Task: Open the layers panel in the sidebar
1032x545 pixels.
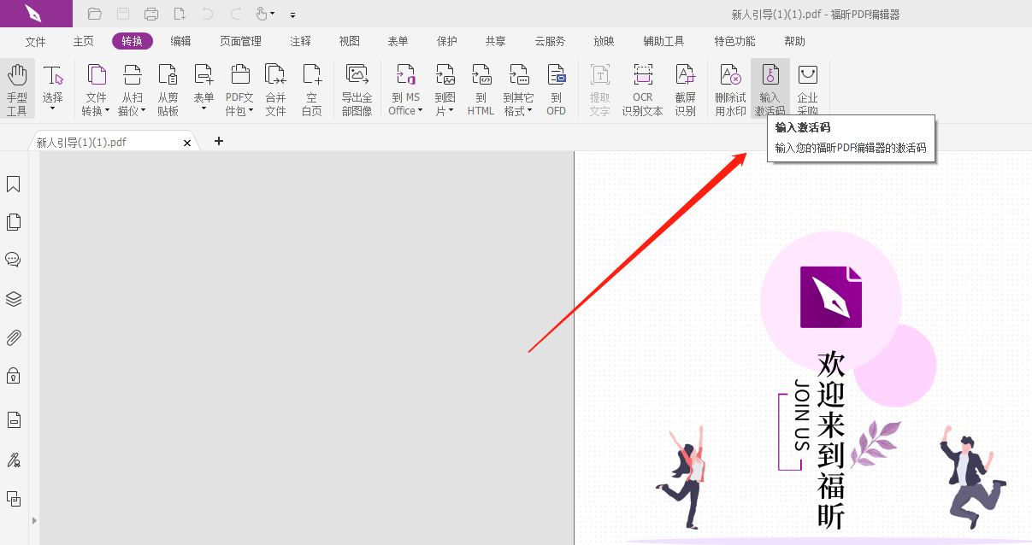Action: 13,299
